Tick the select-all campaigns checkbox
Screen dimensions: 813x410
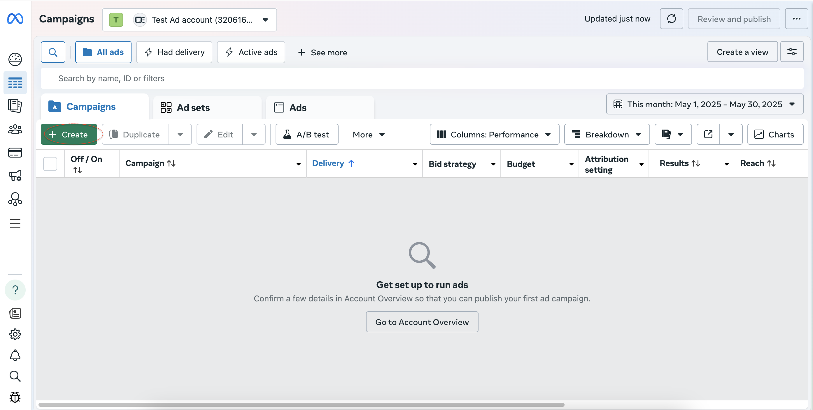click(50, 164)
